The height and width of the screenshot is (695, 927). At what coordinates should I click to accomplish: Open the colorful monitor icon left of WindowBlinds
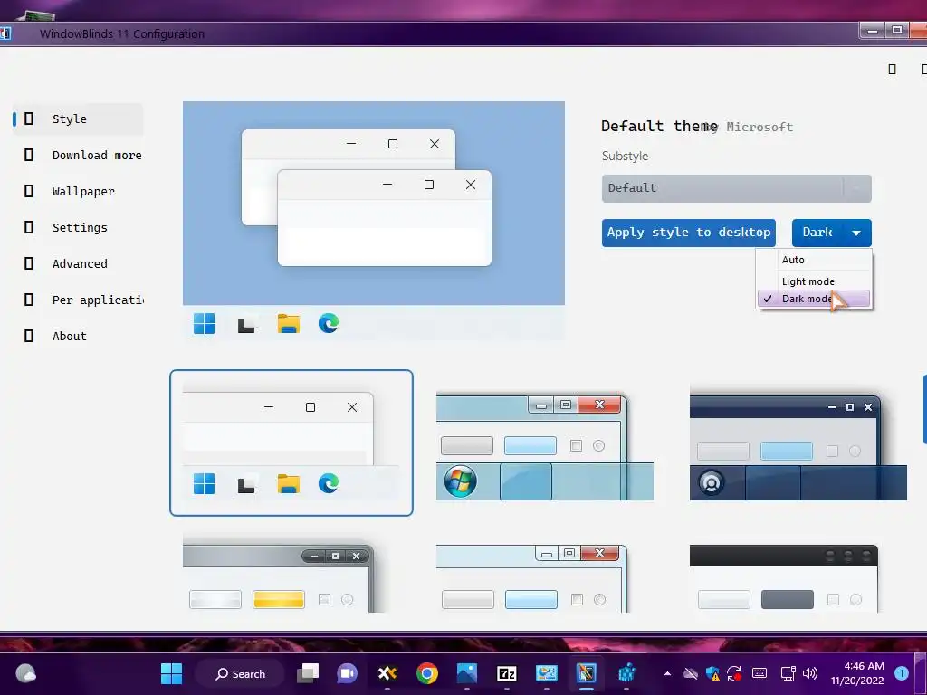point(546,673)
